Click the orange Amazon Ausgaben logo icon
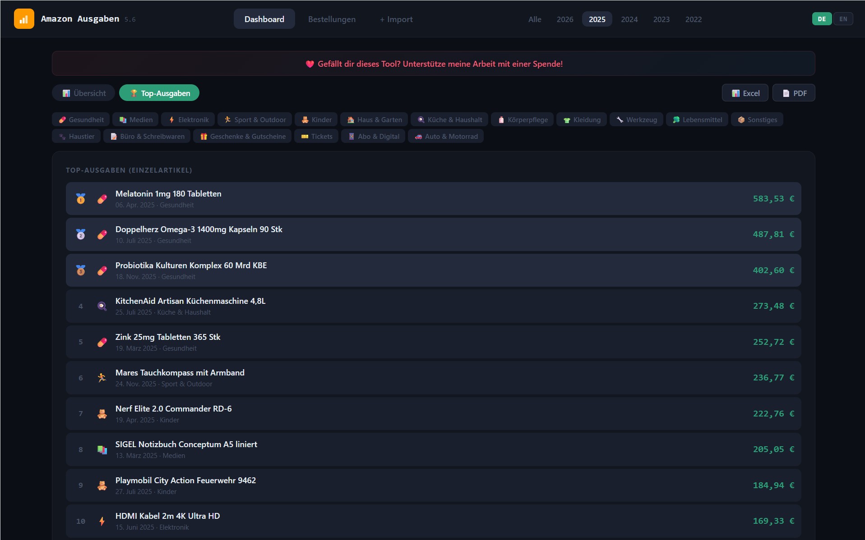865x540 pixels. (24, 19)
